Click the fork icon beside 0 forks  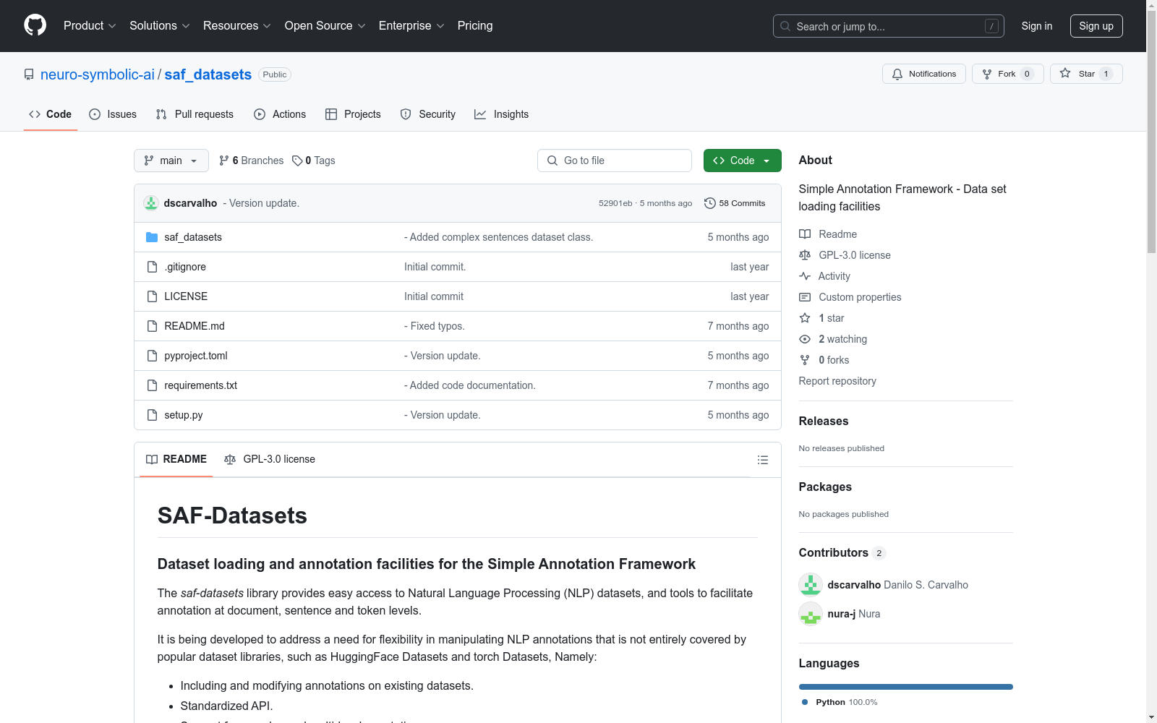pyautogui.click(x=805, y=360)
